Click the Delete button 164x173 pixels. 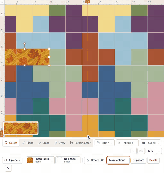(153, 160)
